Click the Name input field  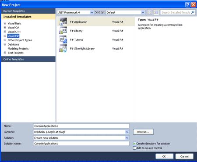[81, 126]
